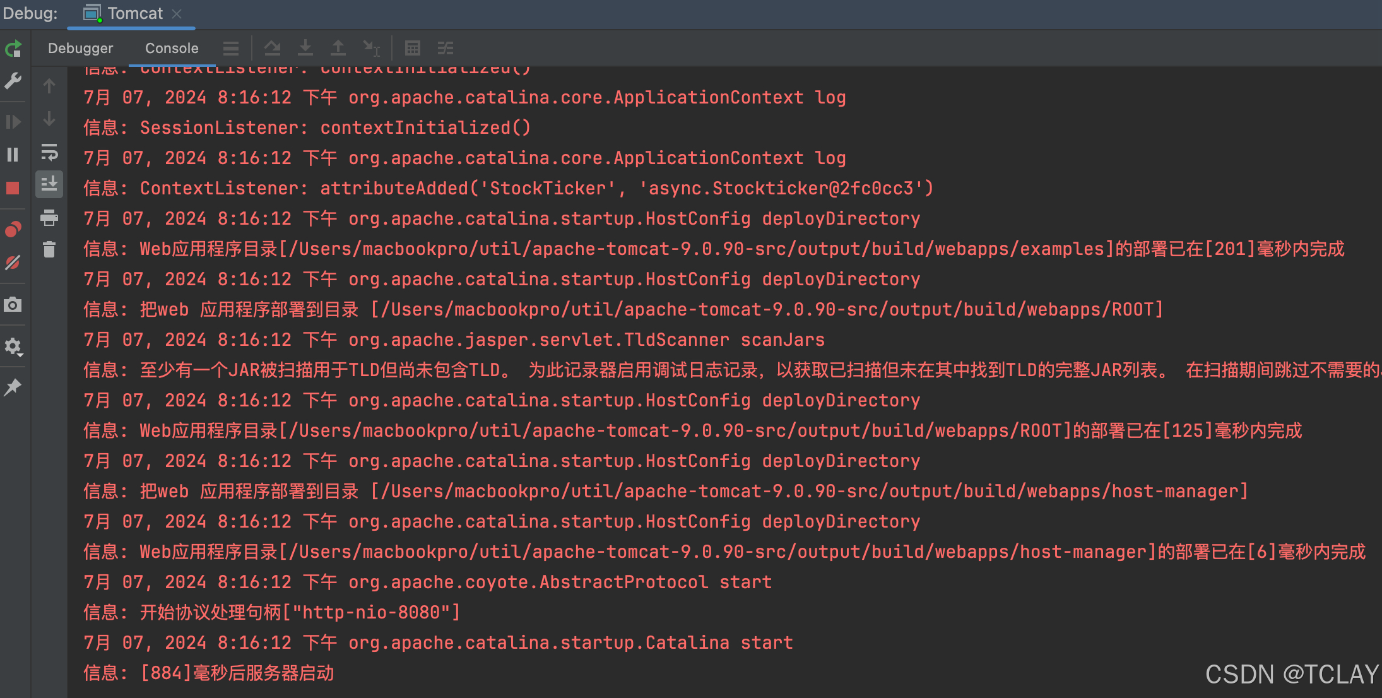Clear console with the trash icon

click(x=49, y=250)
